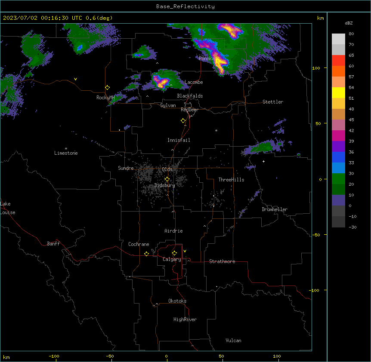This screenshot has width=371, height=362.
Task: Click the Base_Reflectivity title text
Action: (185, 6)
